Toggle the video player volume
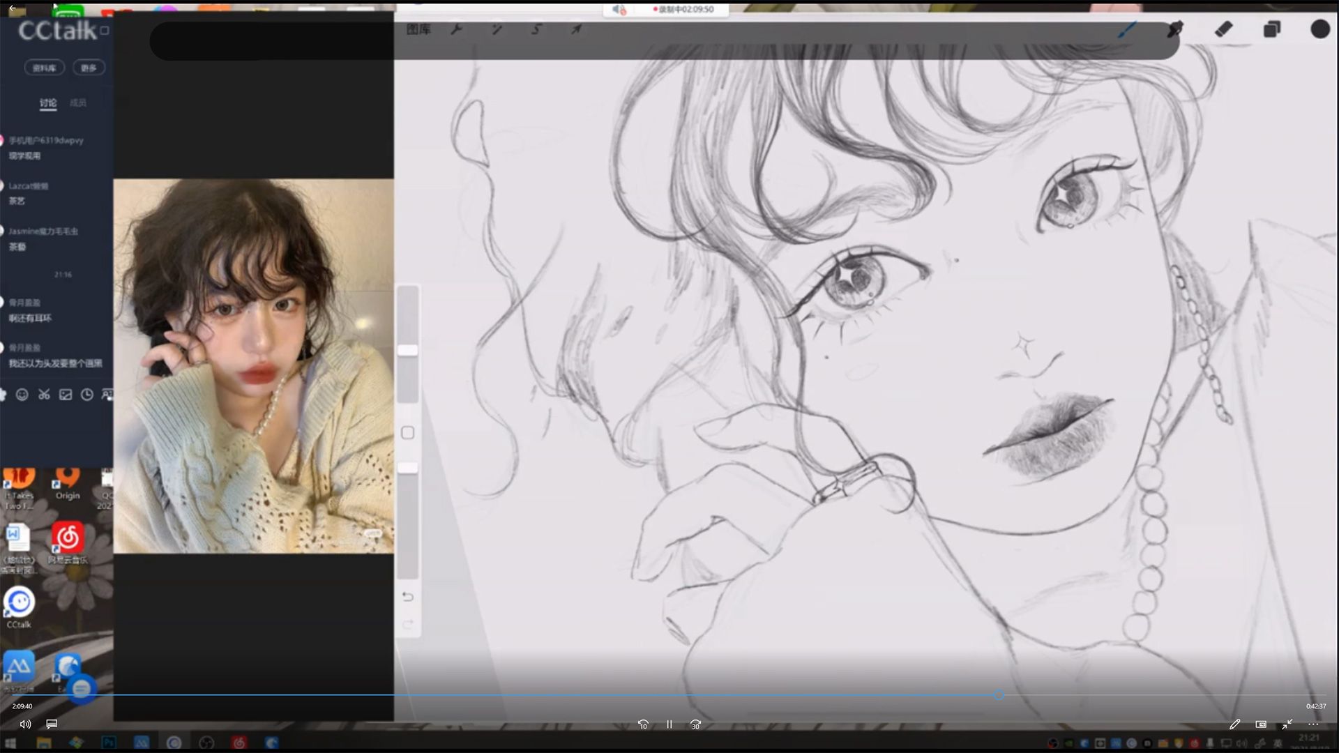 pos(26,724)
